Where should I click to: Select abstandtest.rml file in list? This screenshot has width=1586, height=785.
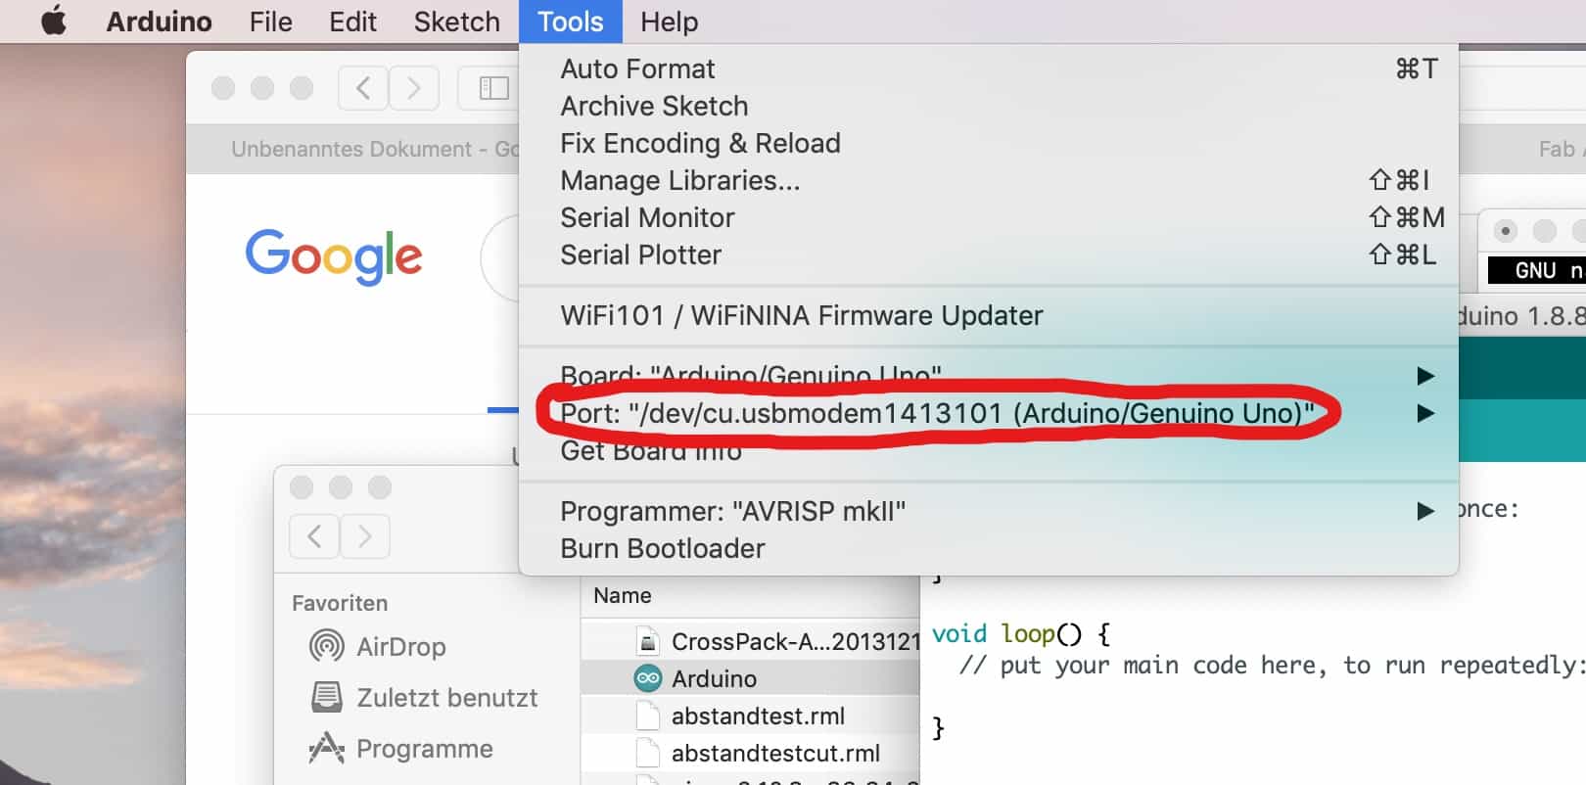[x=757, y=716]
